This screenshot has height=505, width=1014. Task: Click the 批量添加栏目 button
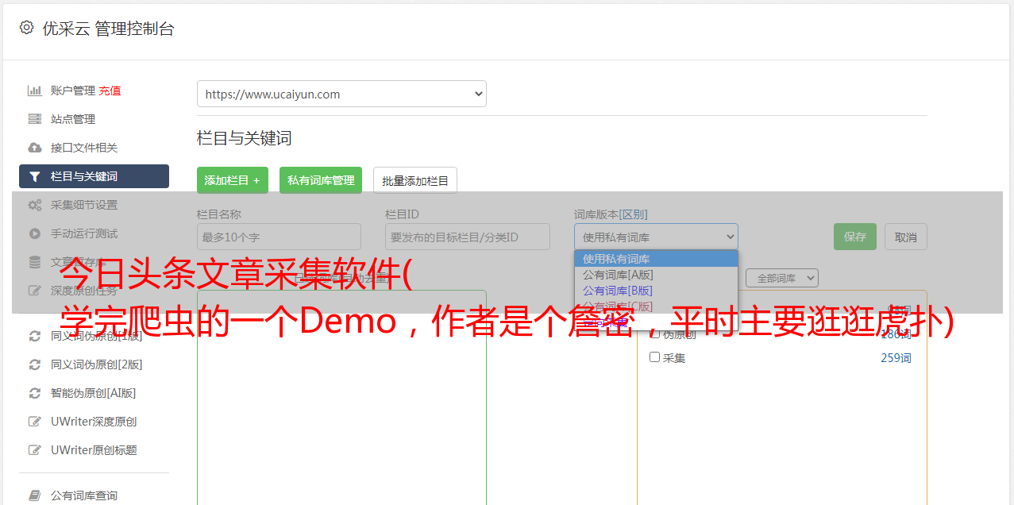415,180
